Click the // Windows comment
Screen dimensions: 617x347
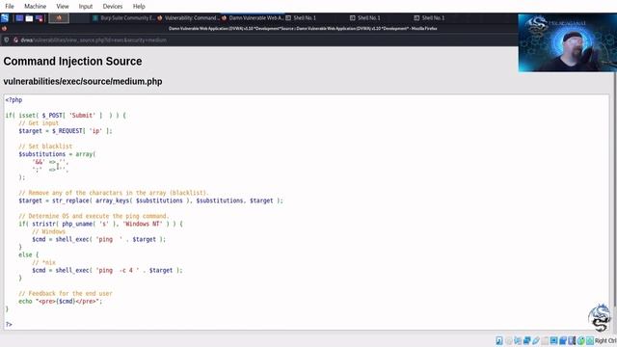click(49, 231)
